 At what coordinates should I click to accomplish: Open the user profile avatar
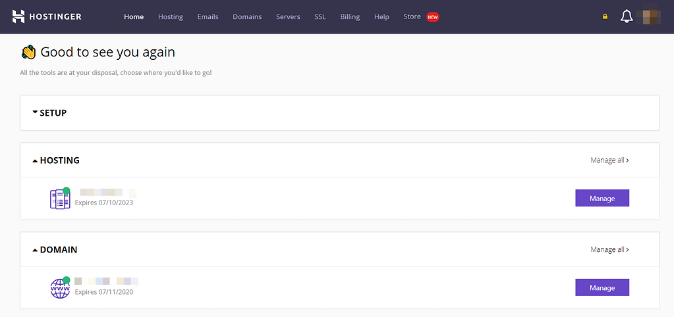point(651,17)
